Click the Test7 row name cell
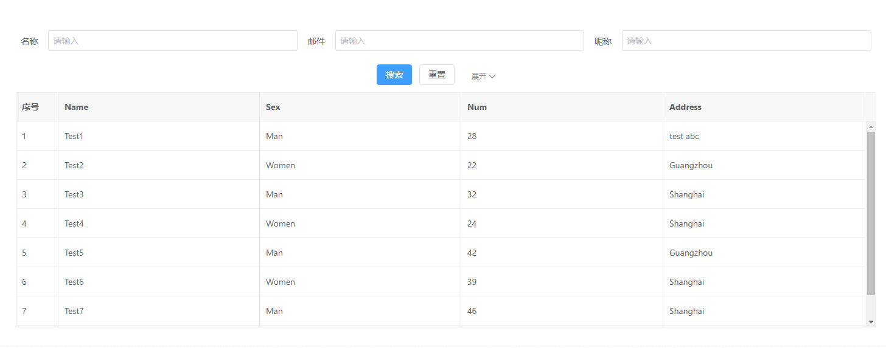The image size is (886, 348). (x=74, y=311)
